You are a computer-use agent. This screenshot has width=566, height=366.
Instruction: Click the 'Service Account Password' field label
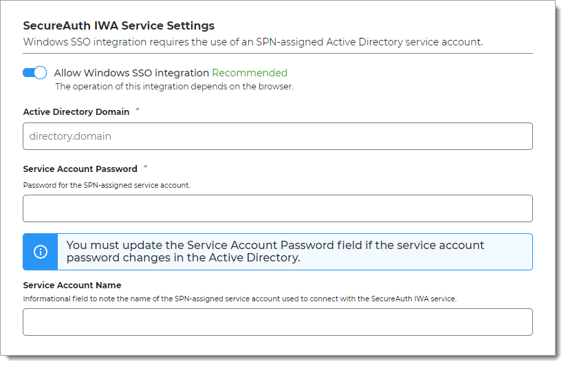click(x=80, y=169)
